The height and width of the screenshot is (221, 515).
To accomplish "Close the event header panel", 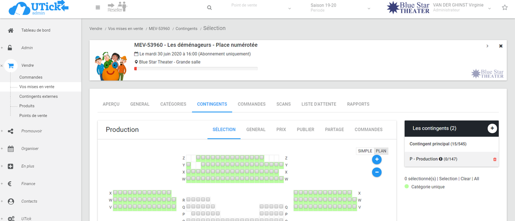I will click(500, 46).
